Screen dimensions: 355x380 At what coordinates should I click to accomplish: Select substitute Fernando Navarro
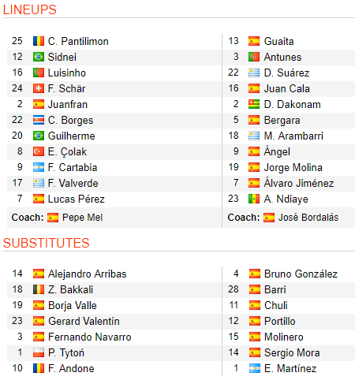pos(90,337)
